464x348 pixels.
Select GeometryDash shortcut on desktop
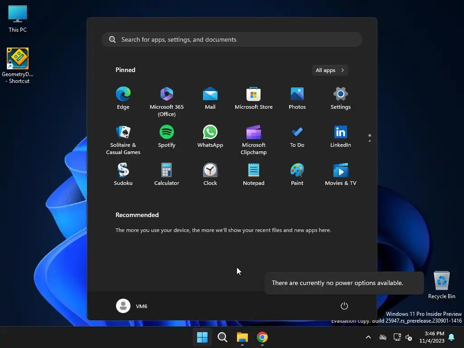18,66
